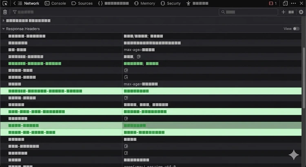Open the Security tab
306x167 pixels.
tap(171, 3)
